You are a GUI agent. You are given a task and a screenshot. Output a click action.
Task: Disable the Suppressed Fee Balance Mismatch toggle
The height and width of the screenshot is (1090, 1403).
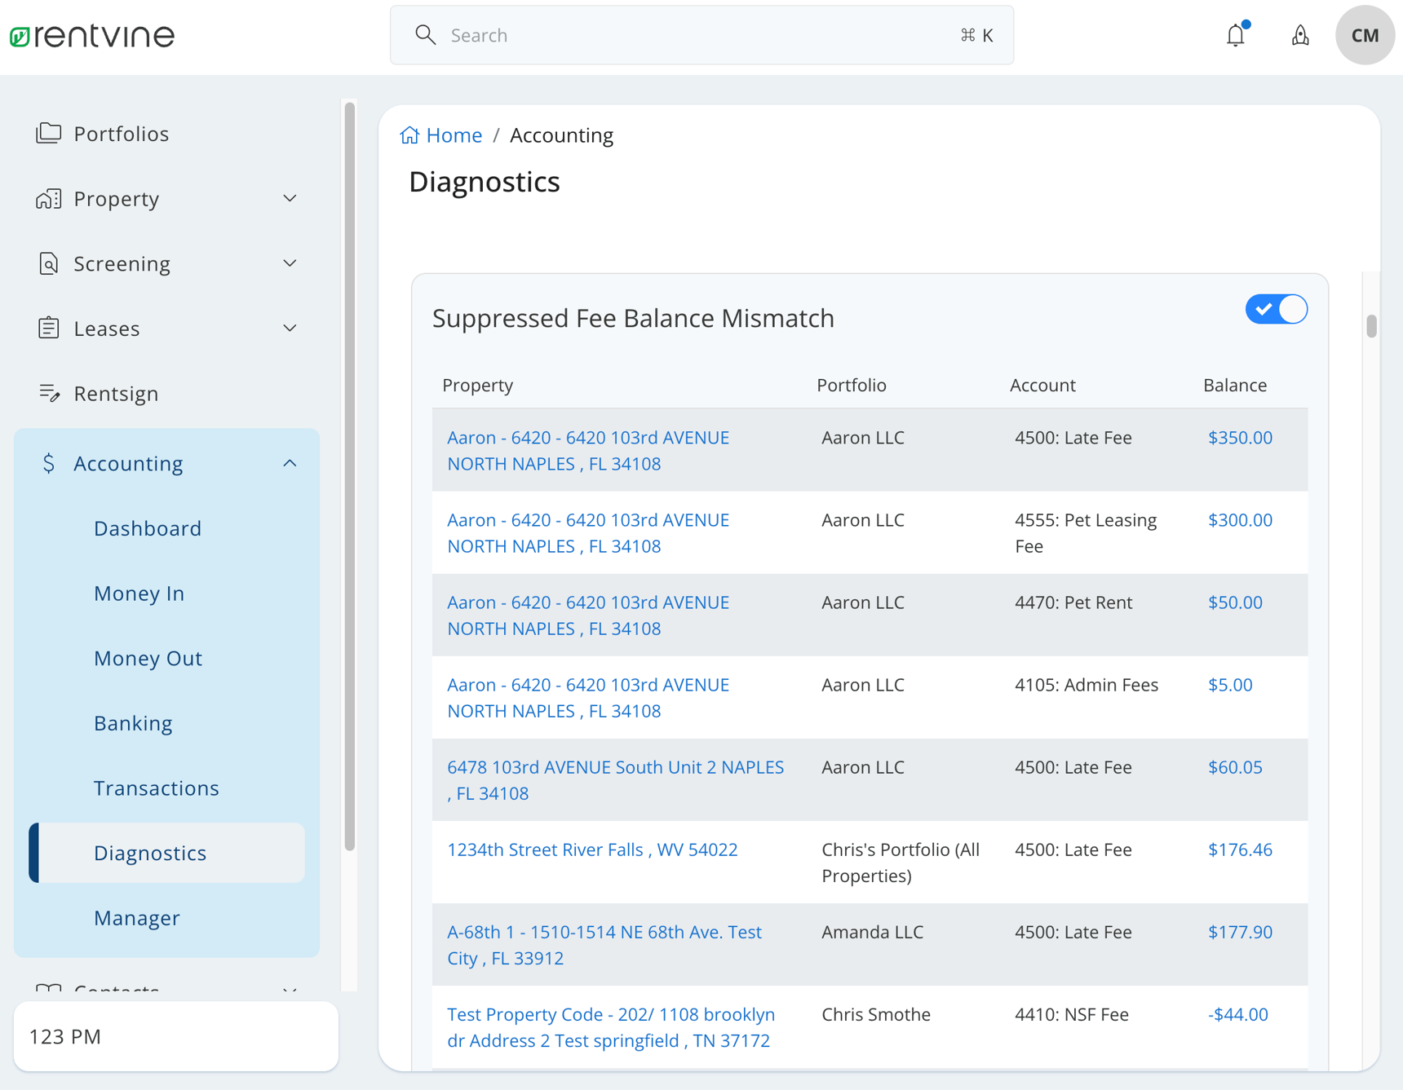pos(1276,309)
